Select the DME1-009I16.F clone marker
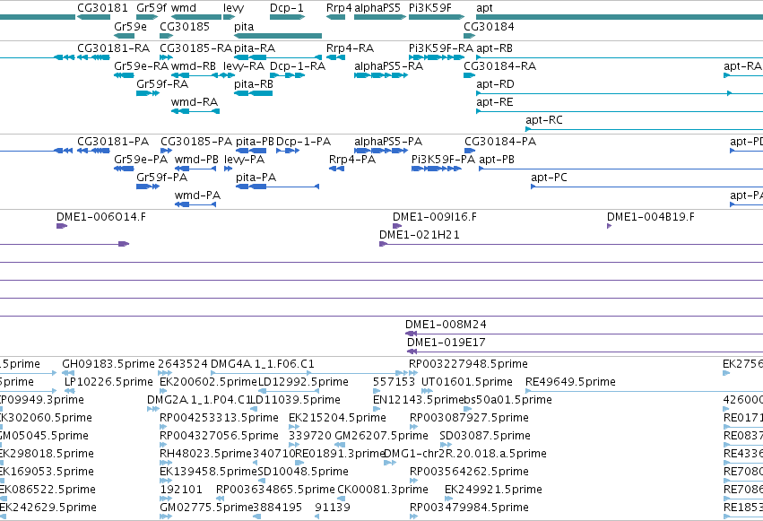 pos(397,226)
